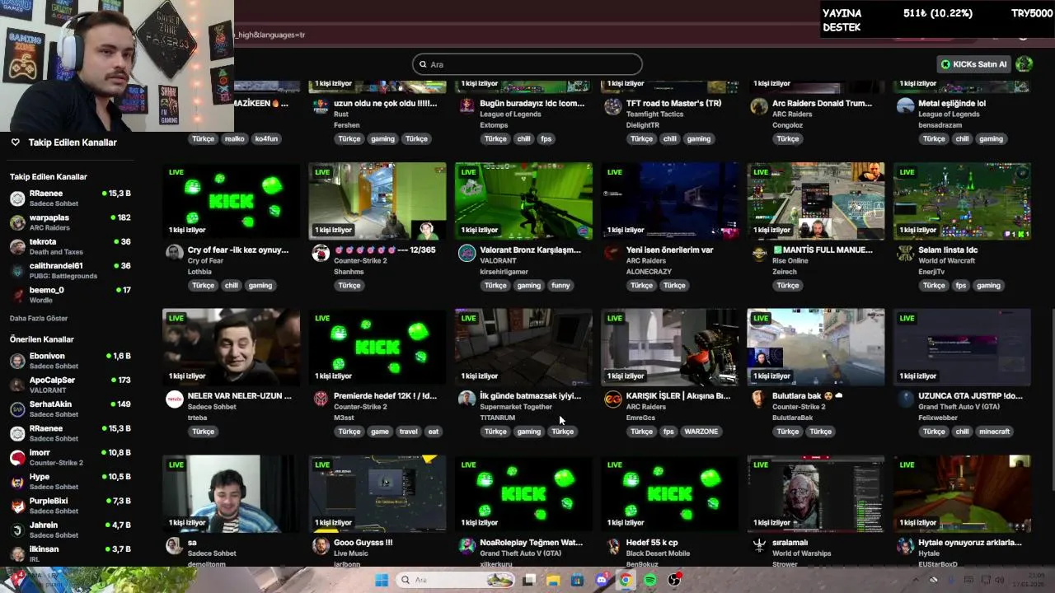Open Hype avatar in recommended channels
Viewport: 1055px width, 593px height.
(x=17, y=482)
